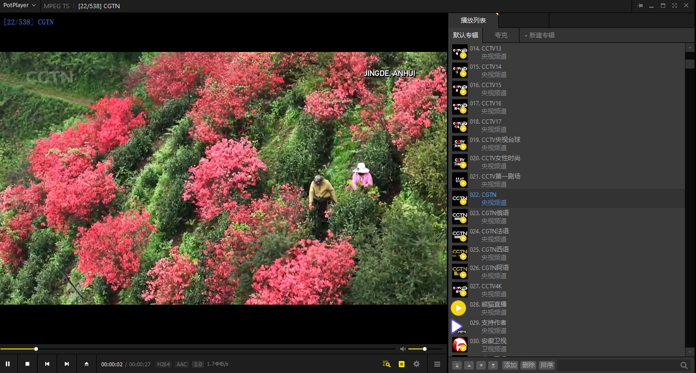Click the thumbnail for CCTV4K
The width and height of the screenshot is (696, 373).
coord(460,290)
